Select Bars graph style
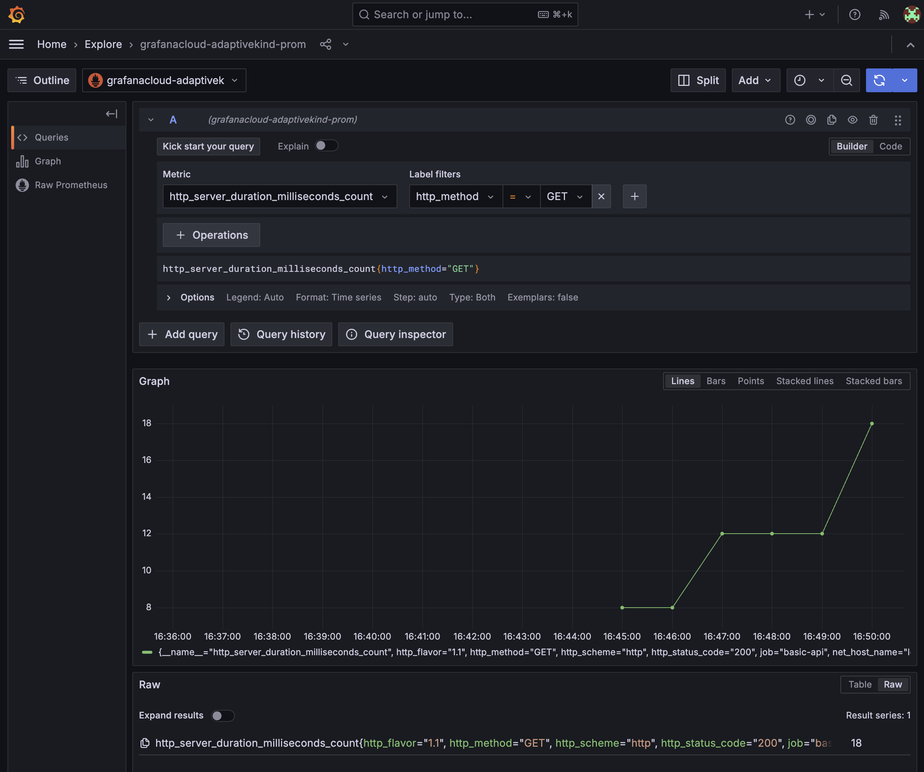924x772 pixels. [716, 381]
